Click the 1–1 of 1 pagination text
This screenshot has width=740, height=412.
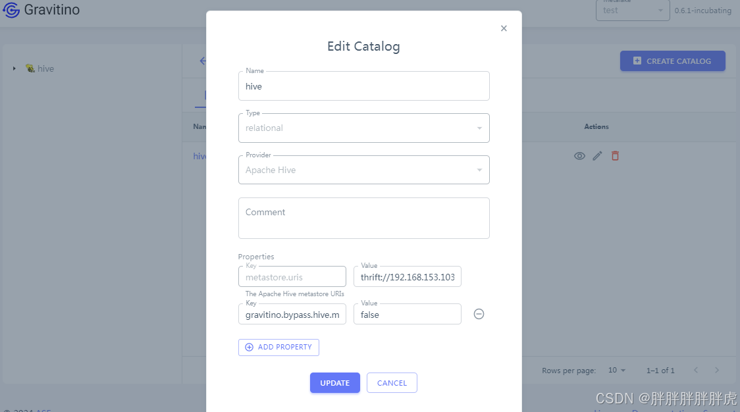[660, 371]
